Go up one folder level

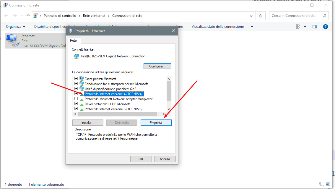click(28, 16)
